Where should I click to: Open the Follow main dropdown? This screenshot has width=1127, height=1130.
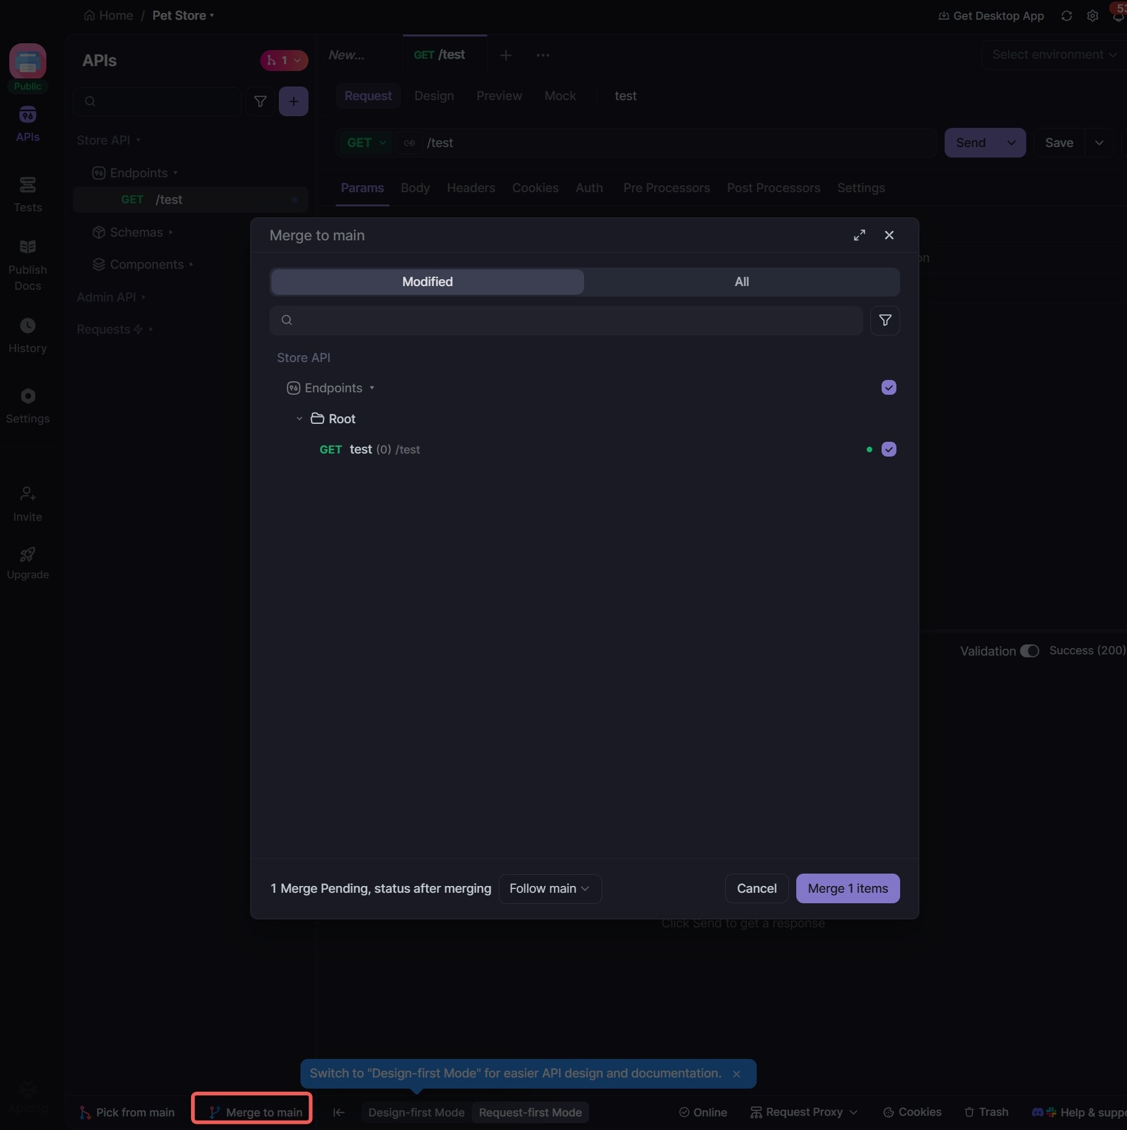coord(550,888)
